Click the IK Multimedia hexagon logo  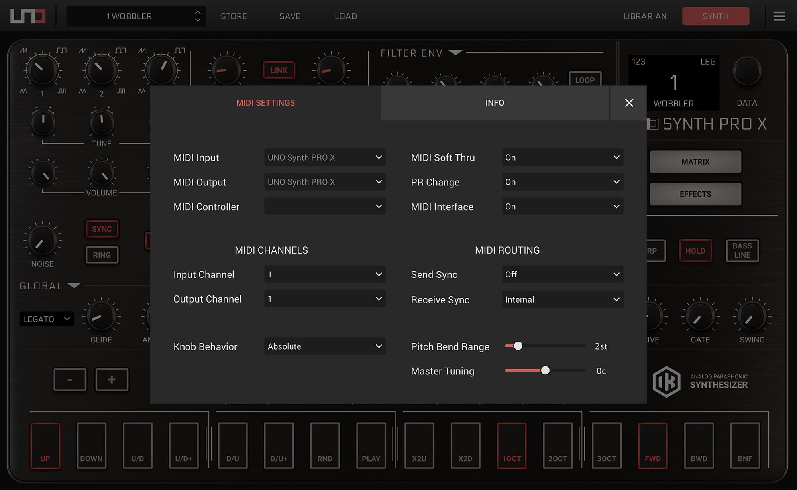coord(666,382)
